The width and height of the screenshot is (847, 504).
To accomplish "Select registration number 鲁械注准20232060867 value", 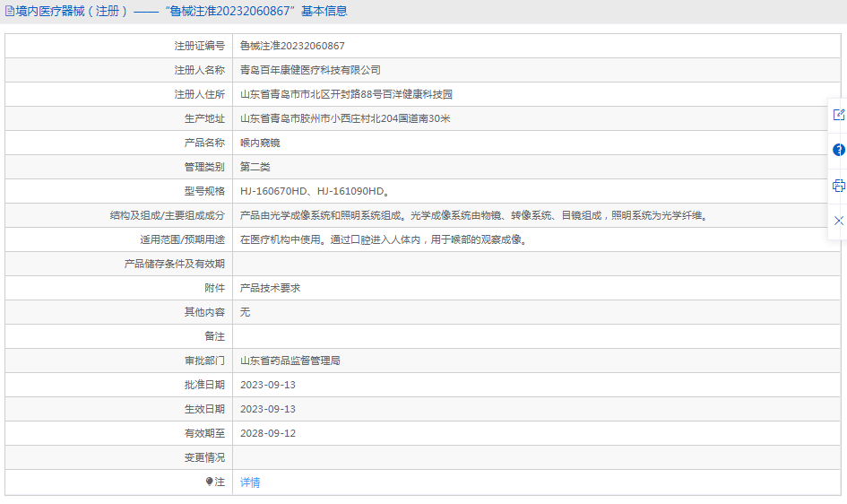I will coord(292,46).
